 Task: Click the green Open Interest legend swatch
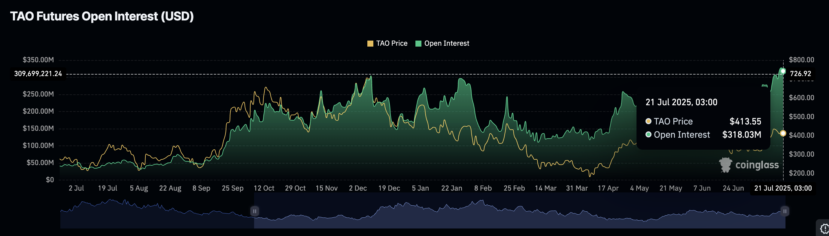point(418,44)
